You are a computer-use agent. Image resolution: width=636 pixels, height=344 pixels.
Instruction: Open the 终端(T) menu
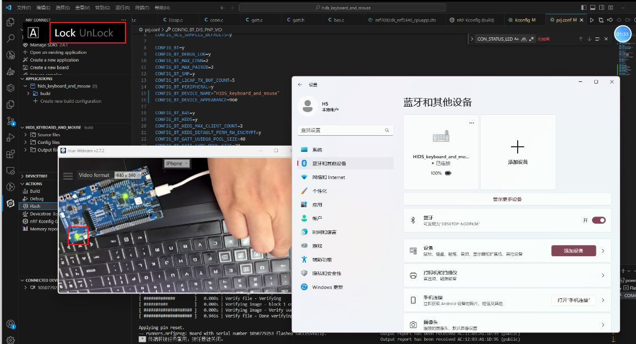(x=142, y=8)
